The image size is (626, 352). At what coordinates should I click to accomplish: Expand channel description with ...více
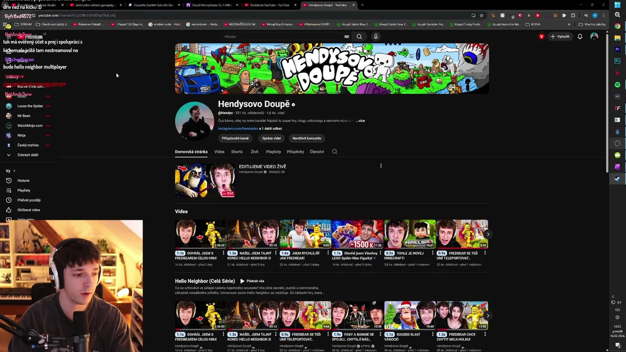pyautogui.click(x=360, y=121)
